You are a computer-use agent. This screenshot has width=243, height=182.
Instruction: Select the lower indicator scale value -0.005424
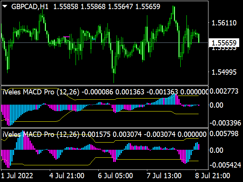pyautogui.click(x=225, y=165)
